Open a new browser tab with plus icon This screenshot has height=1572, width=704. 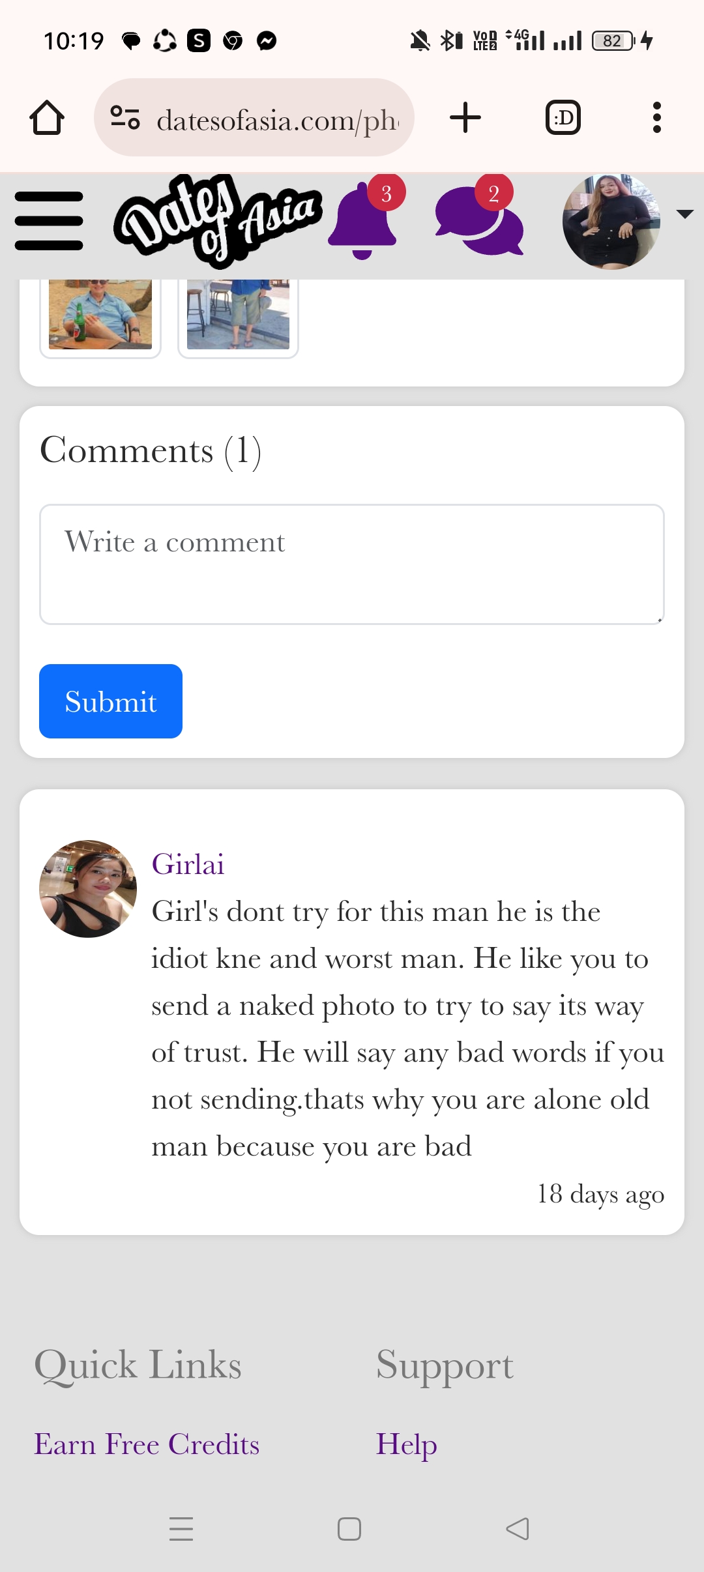click(x=465, y=118)
